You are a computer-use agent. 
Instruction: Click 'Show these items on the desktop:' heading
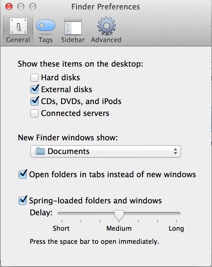(x=80, y=64)
